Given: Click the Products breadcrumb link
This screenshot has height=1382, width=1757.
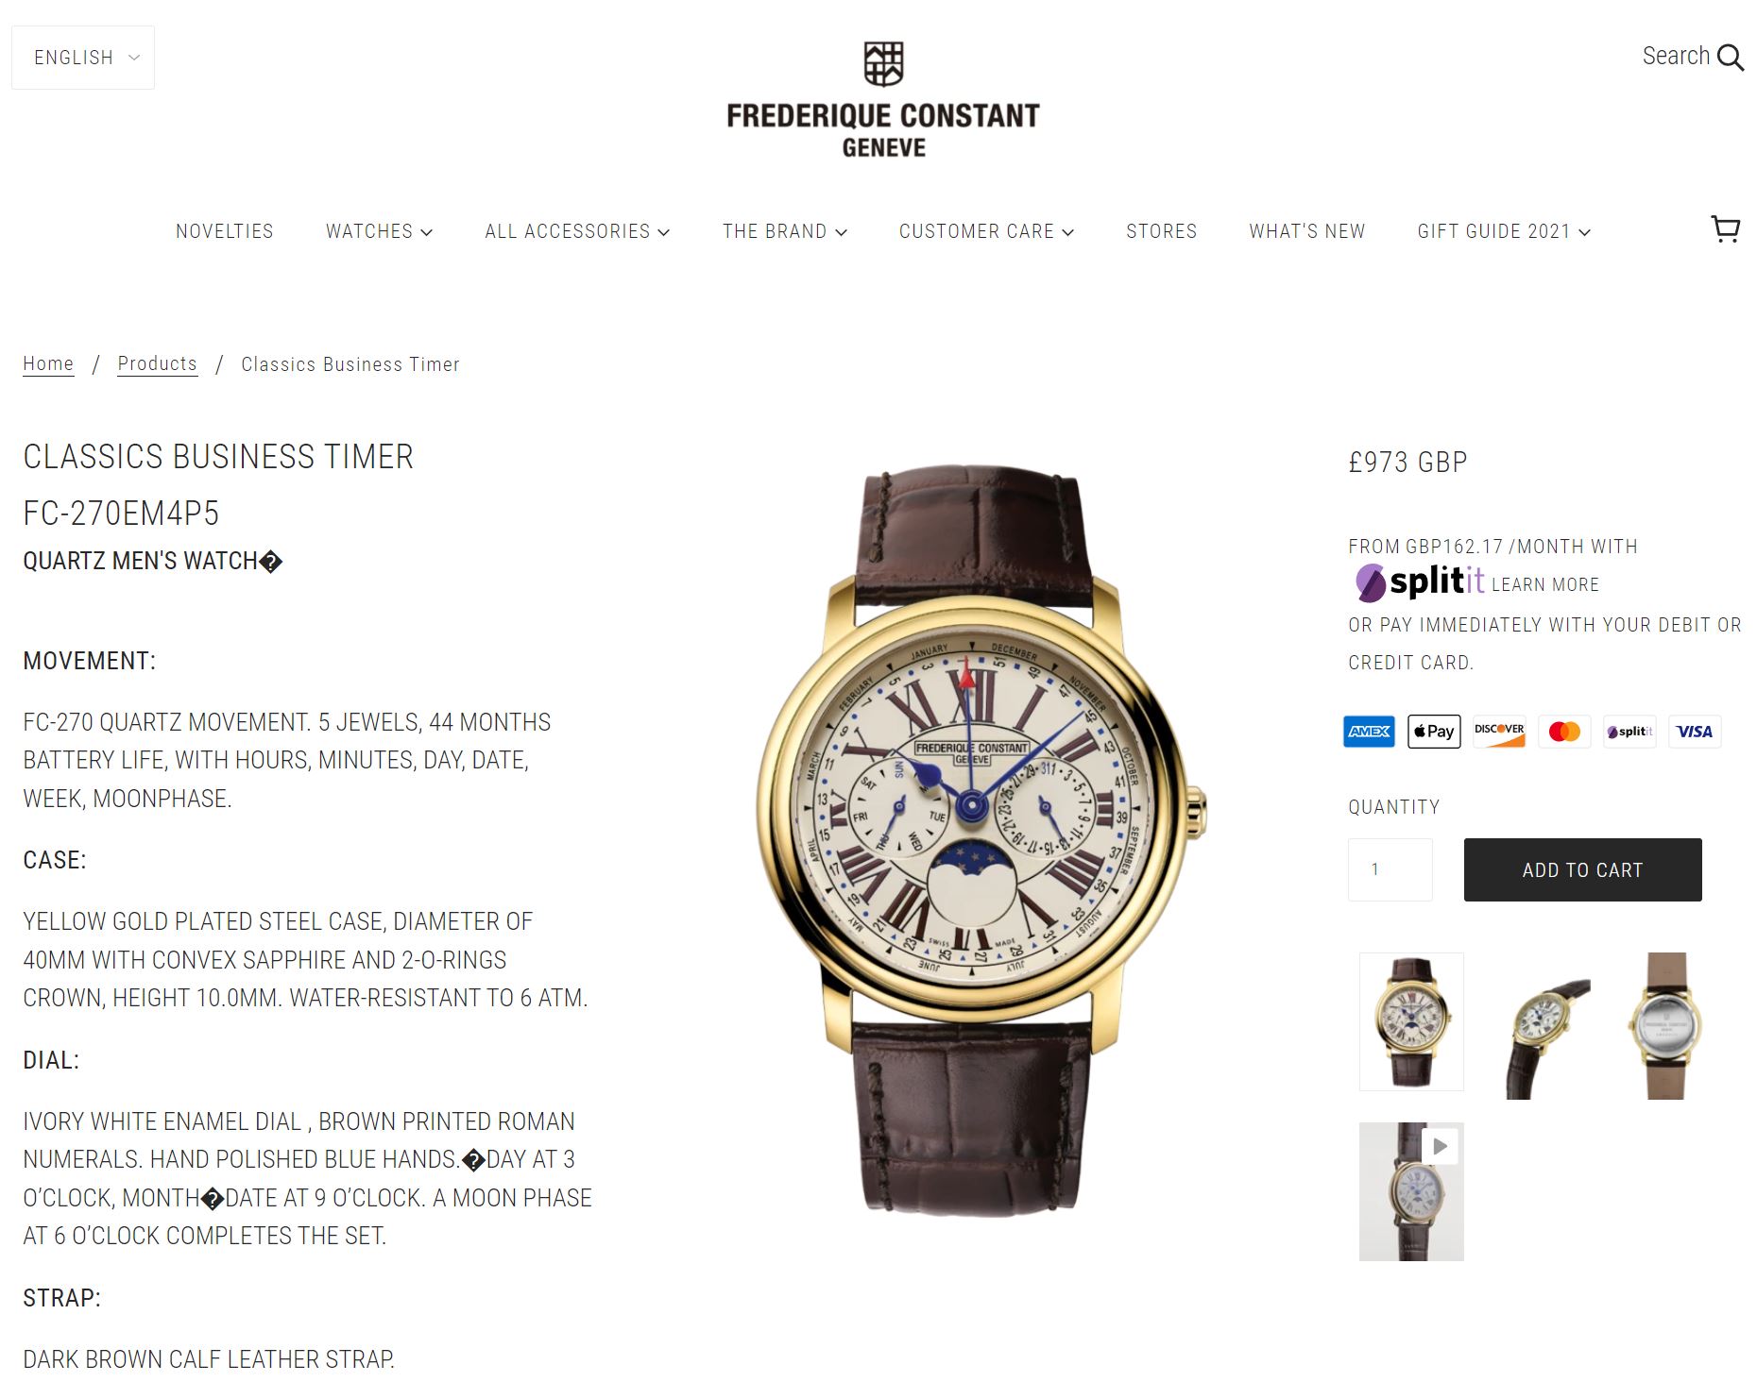Looking at the screenshot, I should 157,363.
